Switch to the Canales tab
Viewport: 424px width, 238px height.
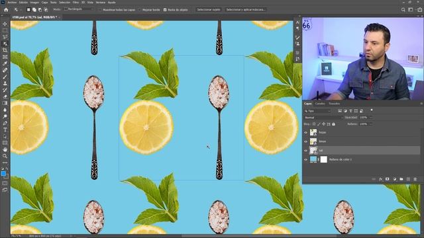[320, 104]
